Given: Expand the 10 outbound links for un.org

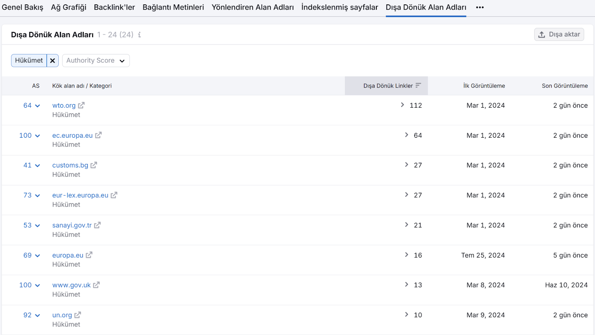Looking at the screenshot, I should coord(406,315).
